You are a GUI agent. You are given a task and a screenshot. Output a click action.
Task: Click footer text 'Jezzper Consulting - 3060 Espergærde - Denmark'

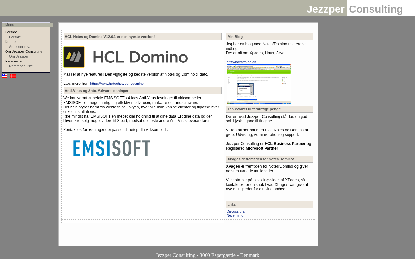pos(207,255)
